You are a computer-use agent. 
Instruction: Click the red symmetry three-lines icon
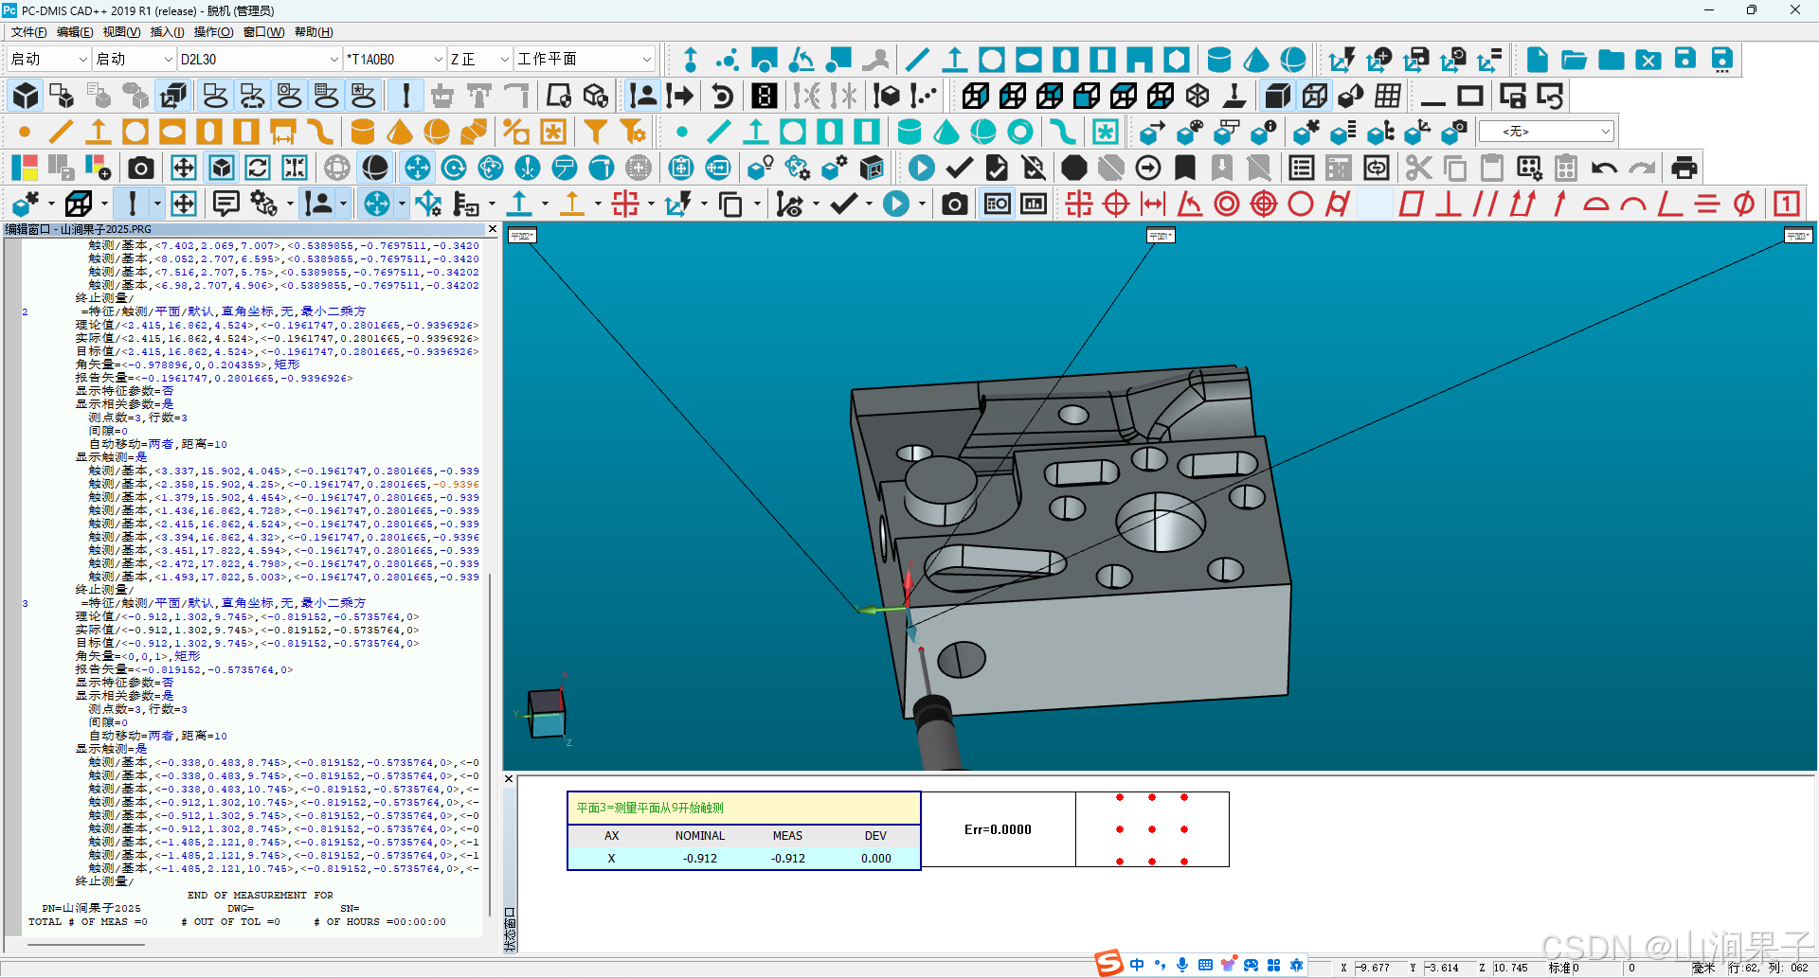click(x=1706, y=204)
